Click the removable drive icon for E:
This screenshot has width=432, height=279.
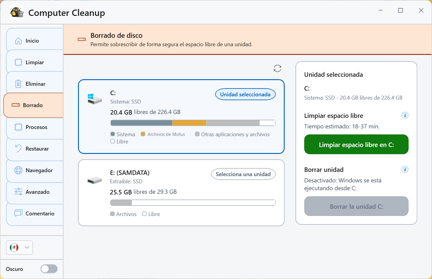[x=95, y=180]
